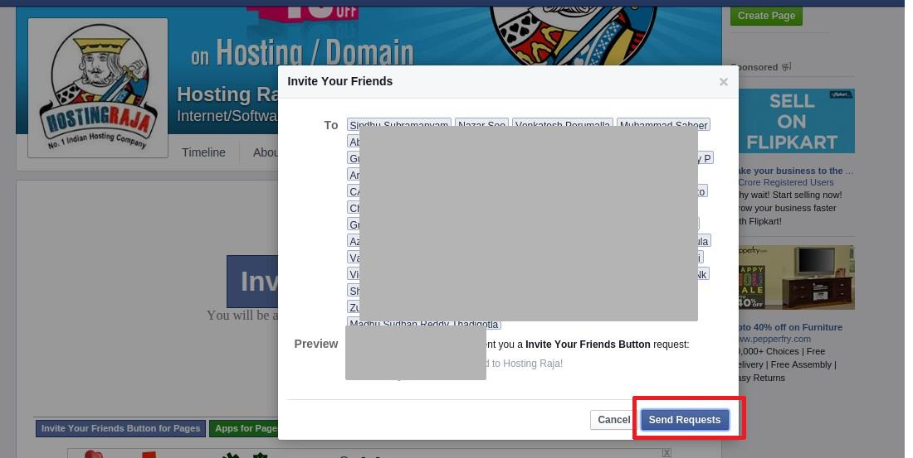Select the Muhammad Saheer recipient token
The image size is (913, 458).
pyautogui.click(x=663, y=125)
